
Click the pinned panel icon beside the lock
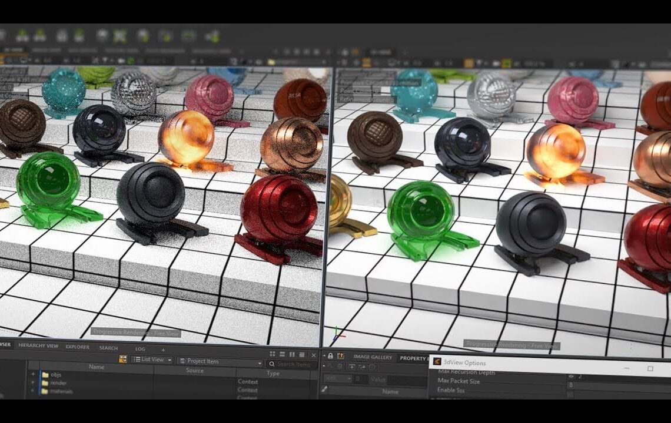pos(340,357)
